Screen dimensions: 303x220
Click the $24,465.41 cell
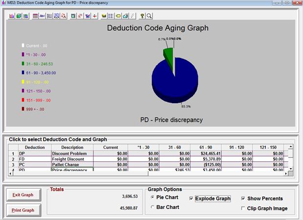(206, 154)
